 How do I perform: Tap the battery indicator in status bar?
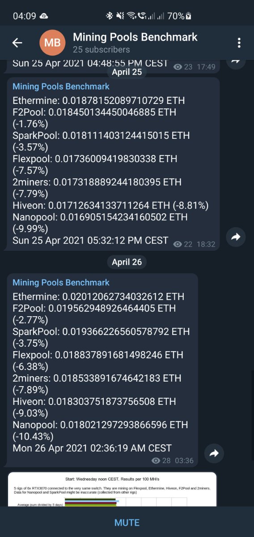click(188, 16)
